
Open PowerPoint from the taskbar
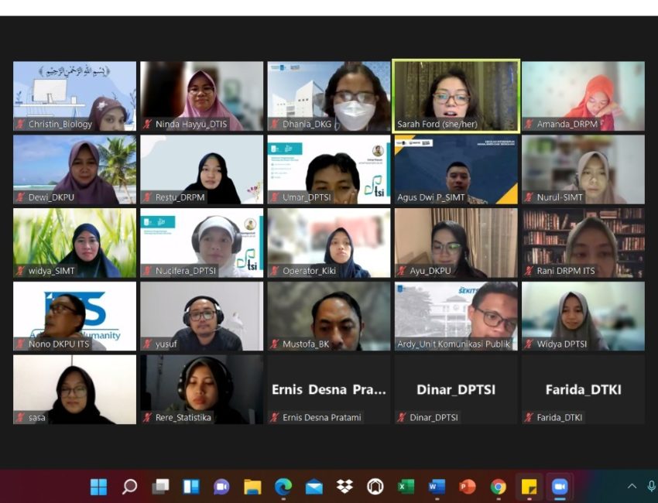click(x=468, y=487)
